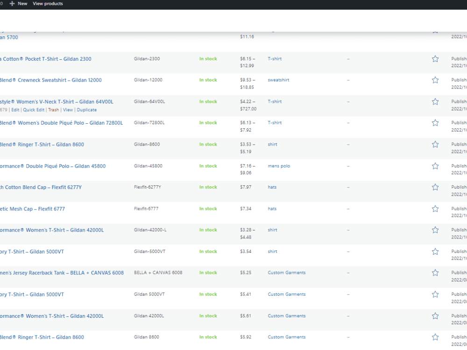Click the mens polo category link
The height and width of the screenshot is (350, 467).
tap(279, 166)
